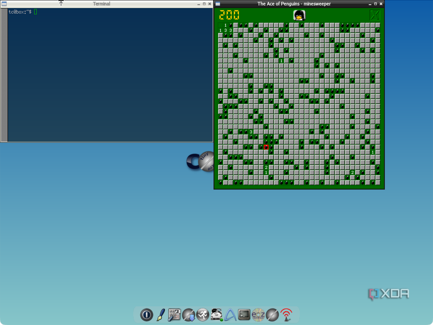
Task: Click the 'The Ace of Penguins - minesweeper' title
Action: [x=294, y=4]
